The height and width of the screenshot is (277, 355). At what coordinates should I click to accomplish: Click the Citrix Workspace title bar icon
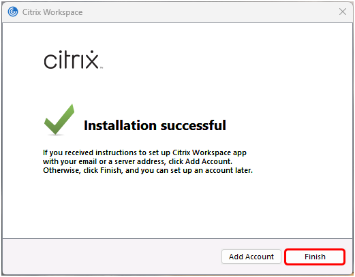point(13,12)
